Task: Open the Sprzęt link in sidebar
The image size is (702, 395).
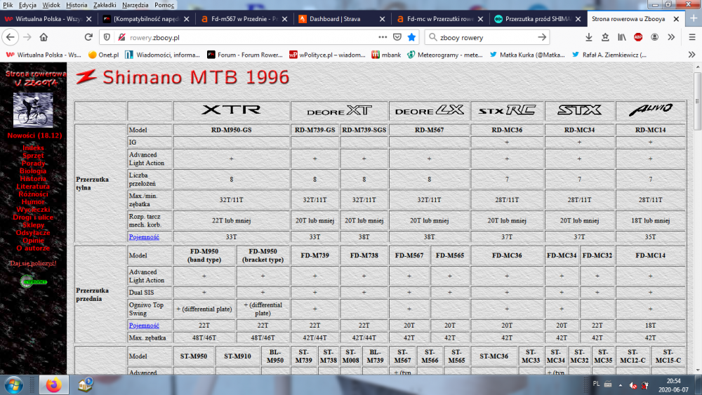Action: [x=33, y=155]
